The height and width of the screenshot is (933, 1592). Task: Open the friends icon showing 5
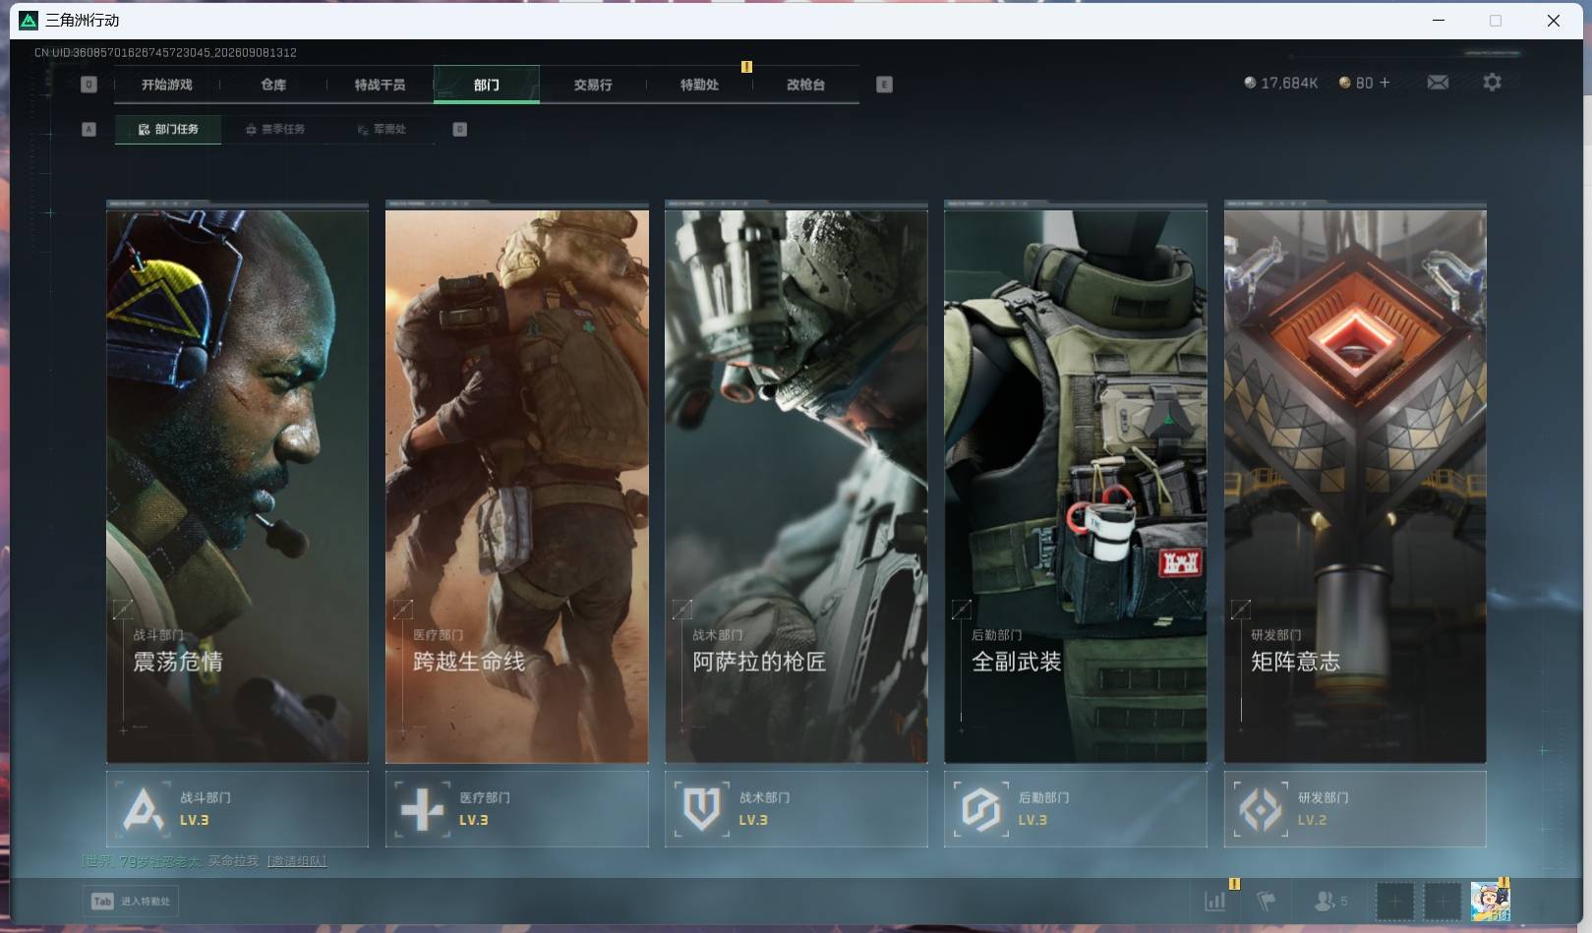(x=1330, y=901)
